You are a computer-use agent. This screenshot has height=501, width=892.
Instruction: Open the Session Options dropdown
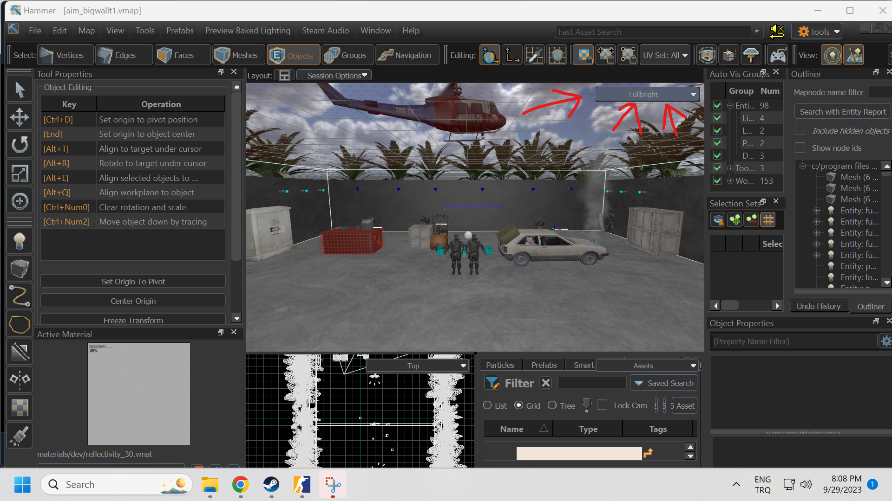click(334, 75)
